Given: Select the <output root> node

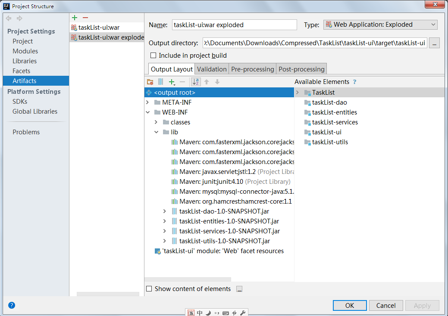Looking at the screenshot, I should 219,93.
